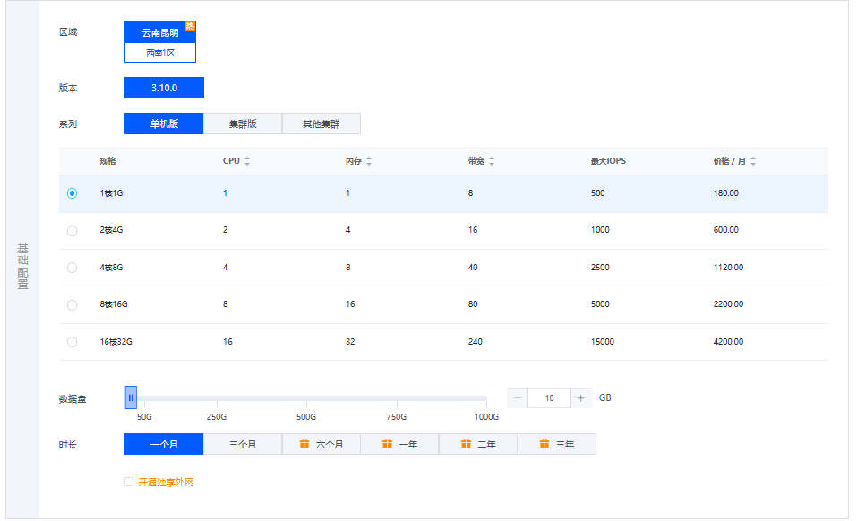Sort by 价格/月 column arrows
This screenshot has width=857, height=521.
pos(752,161)
